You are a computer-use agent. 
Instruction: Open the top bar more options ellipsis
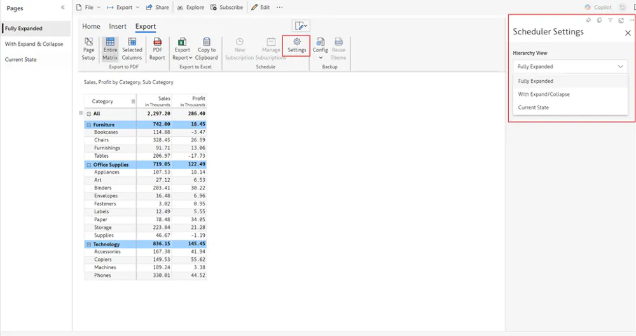[x=279, y=7]
